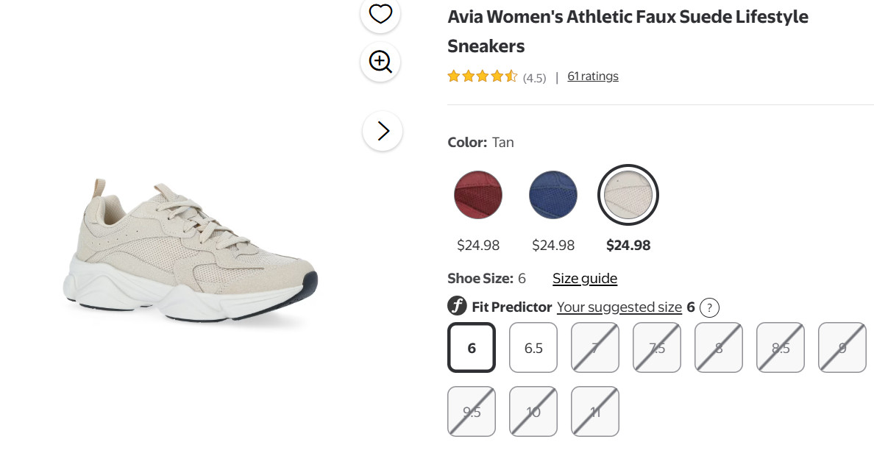Screen dimensions: 874x453
Task: Click the crossed-out size 9.5 tile
Action: click(472, 411)
